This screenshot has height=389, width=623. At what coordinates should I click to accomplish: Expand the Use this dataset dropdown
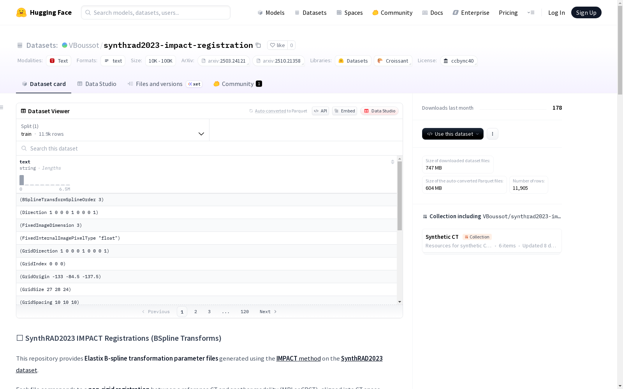click(452, 134)
